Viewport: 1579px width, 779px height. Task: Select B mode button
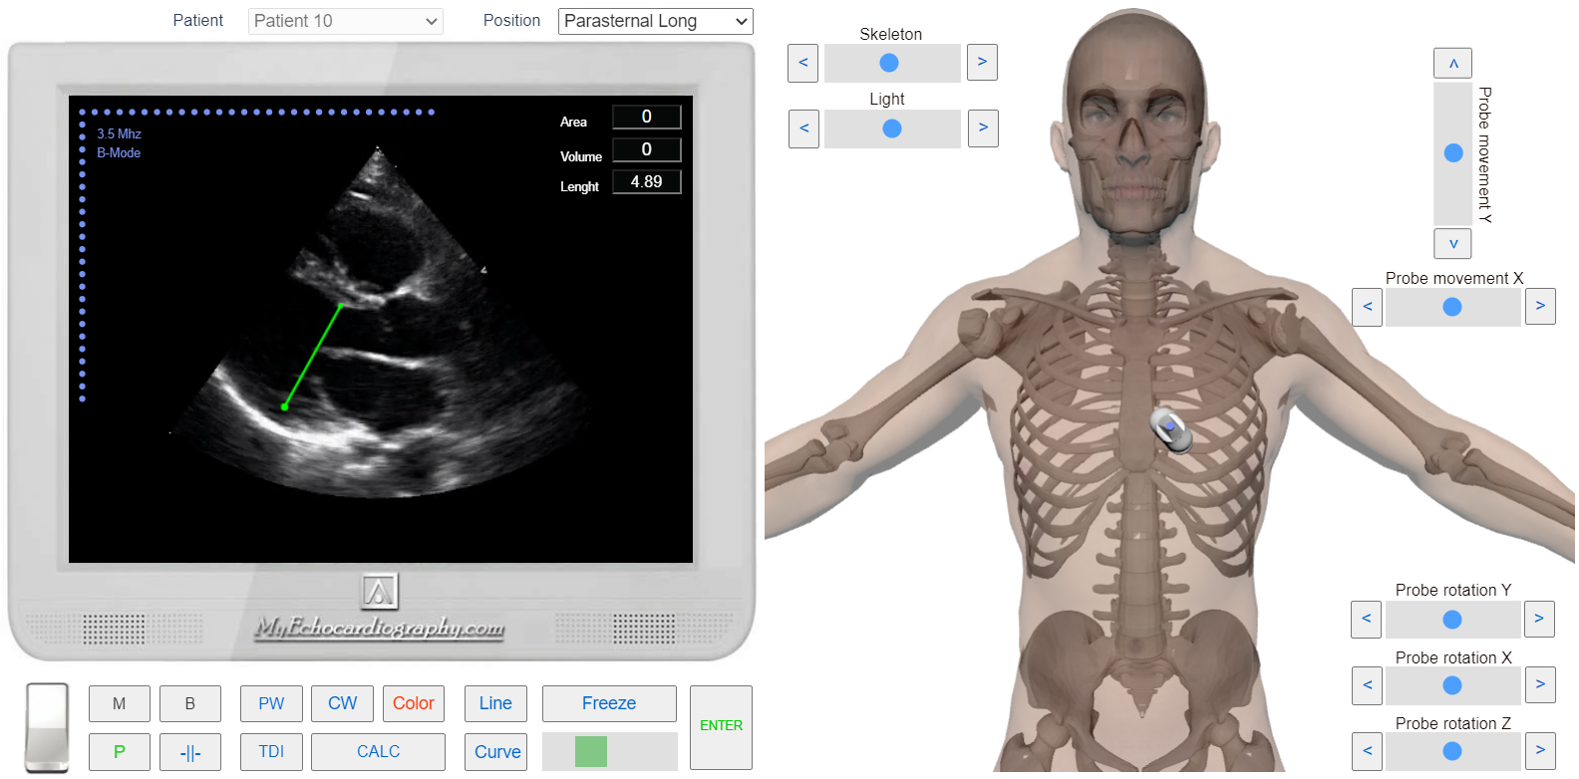coord(190,703)
